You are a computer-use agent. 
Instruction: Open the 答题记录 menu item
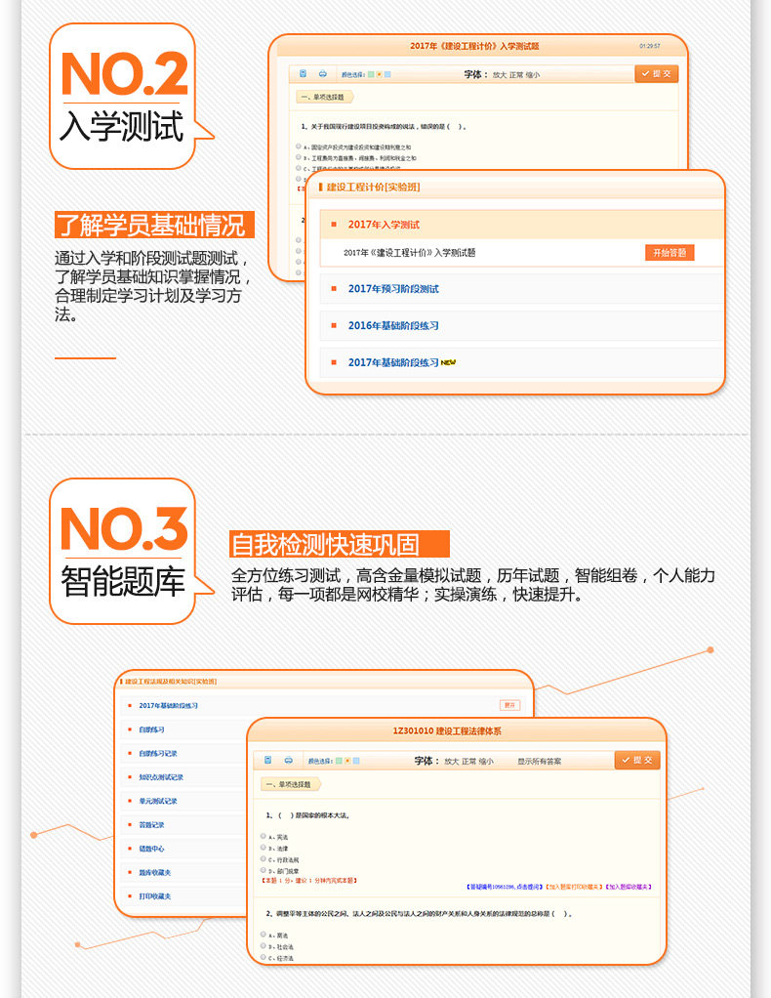(x=151, y=825)
